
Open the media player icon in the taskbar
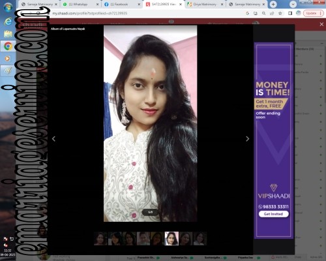tap(7, 59)
